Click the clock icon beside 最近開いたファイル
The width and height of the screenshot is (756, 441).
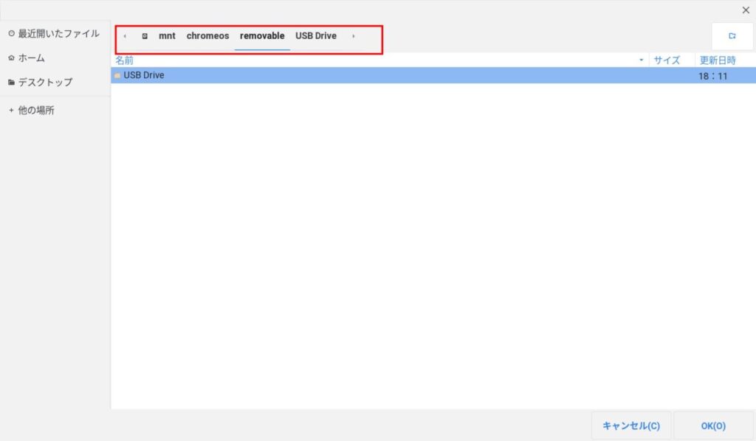pos(10,32)
